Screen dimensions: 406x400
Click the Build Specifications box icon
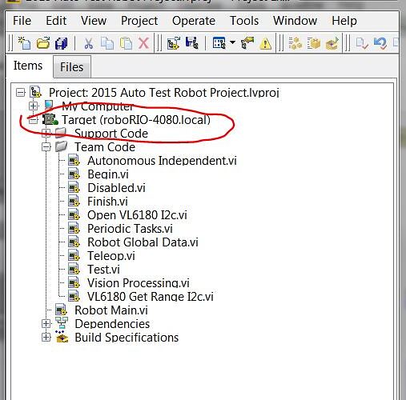[62, 337]
